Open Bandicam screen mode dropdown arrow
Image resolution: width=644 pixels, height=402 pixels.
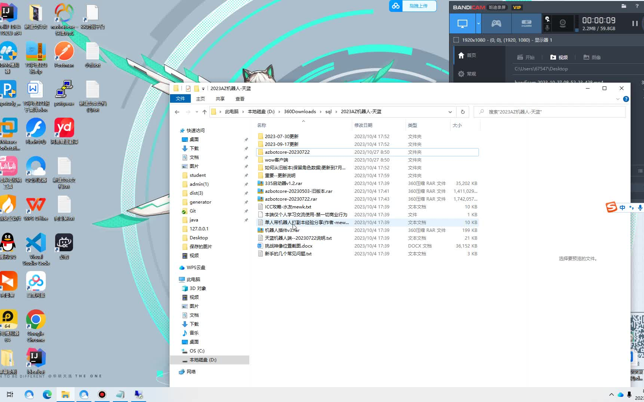click(478, 24)
